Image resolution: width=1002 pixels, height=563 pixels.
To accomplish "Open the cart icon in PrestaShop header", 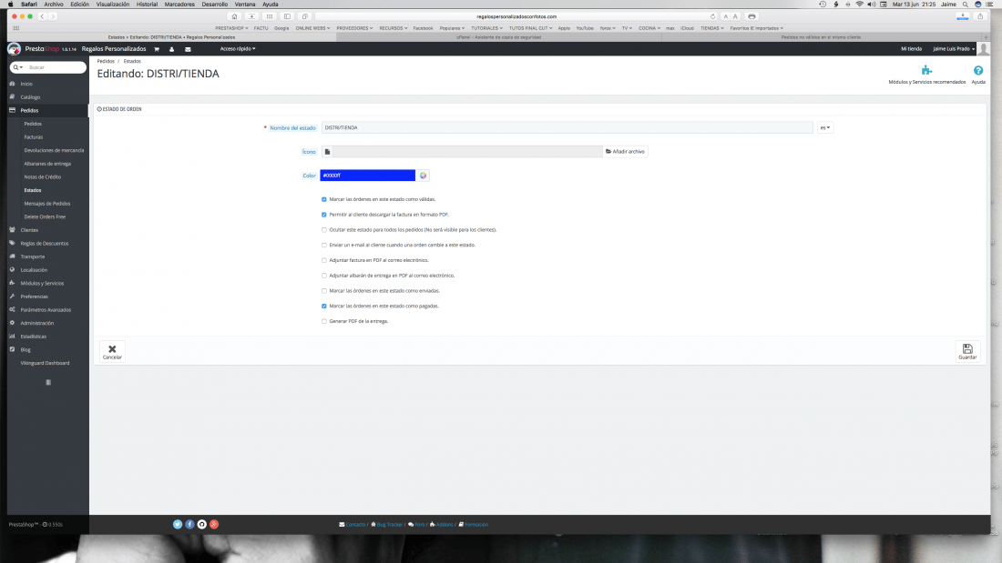I will tap(157, 49).
